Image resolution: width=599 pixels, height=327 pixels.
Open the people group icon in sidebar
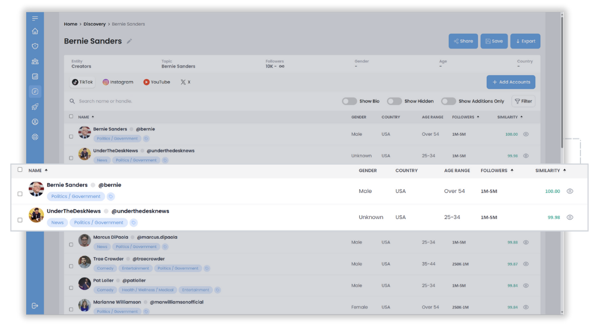click(35, 61)
